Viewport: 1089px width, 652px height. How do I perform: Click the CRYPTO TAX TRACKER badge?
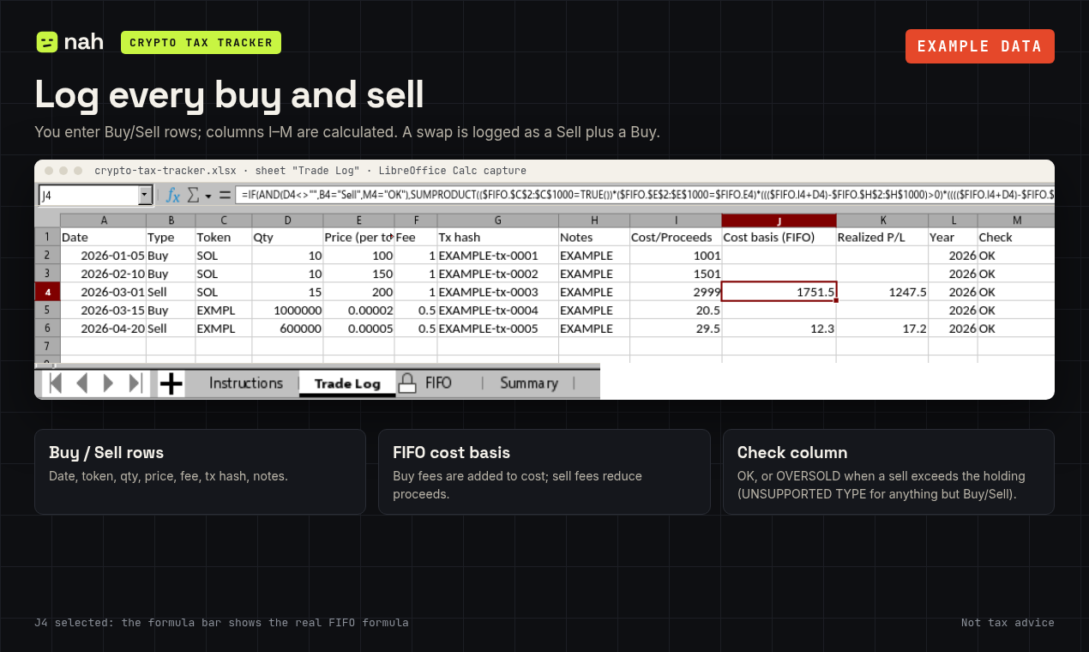click(x=202, y=43)
